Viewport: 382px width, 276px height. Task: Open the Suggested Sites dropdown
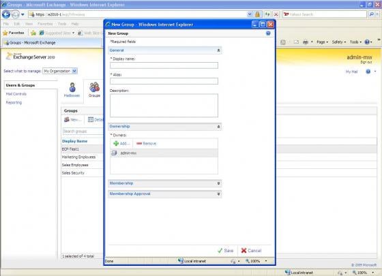pyautogui.click(x=57, y=33)
